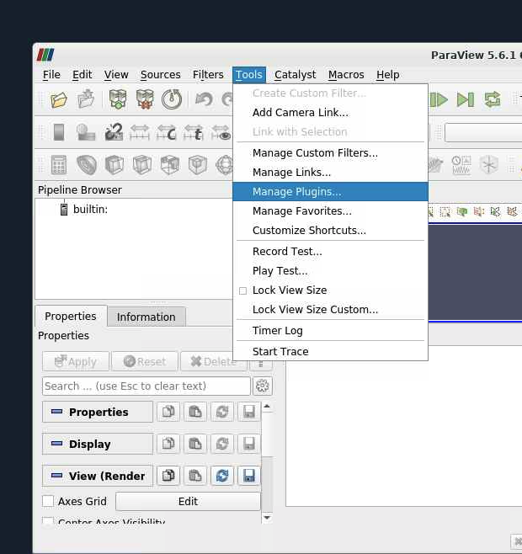Reset View (Render section to defaults icon

pos(222,476)
